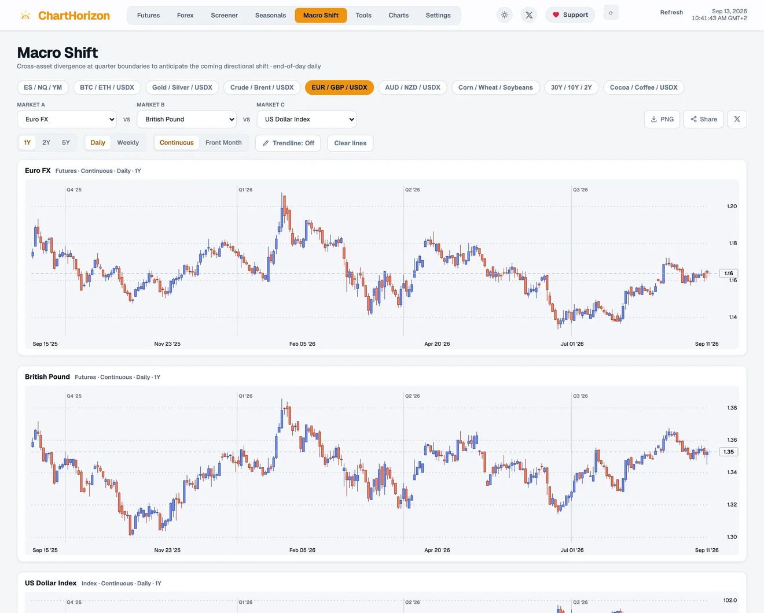Open the Tools menu
Viewport: 764px width, 613px height.
coord(363,16)
